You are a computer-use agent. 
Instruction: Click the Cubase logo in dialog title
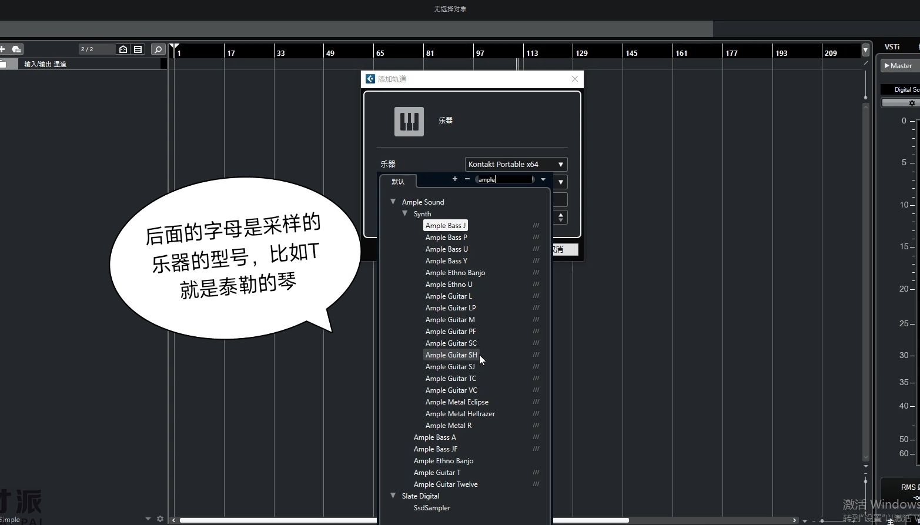coord(370,79)
